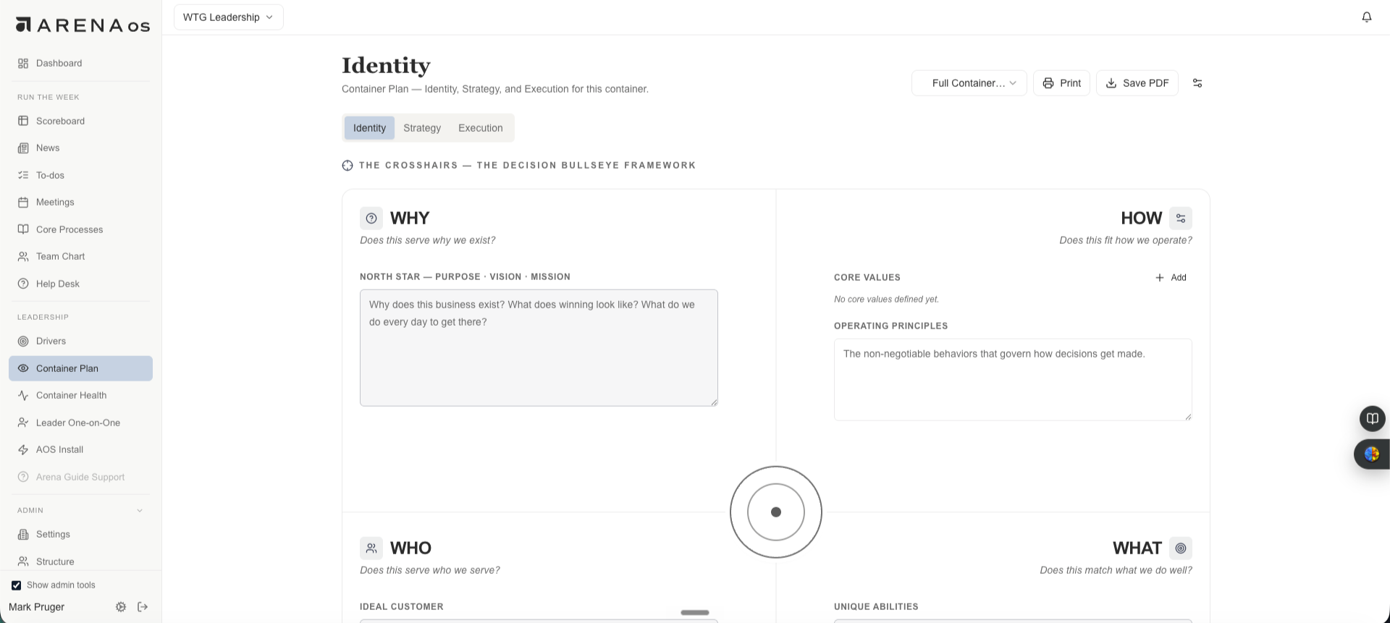Viewport: 1390px width, 623px height.
Task: Open the floating book guide button
Action: point(1372,419)
